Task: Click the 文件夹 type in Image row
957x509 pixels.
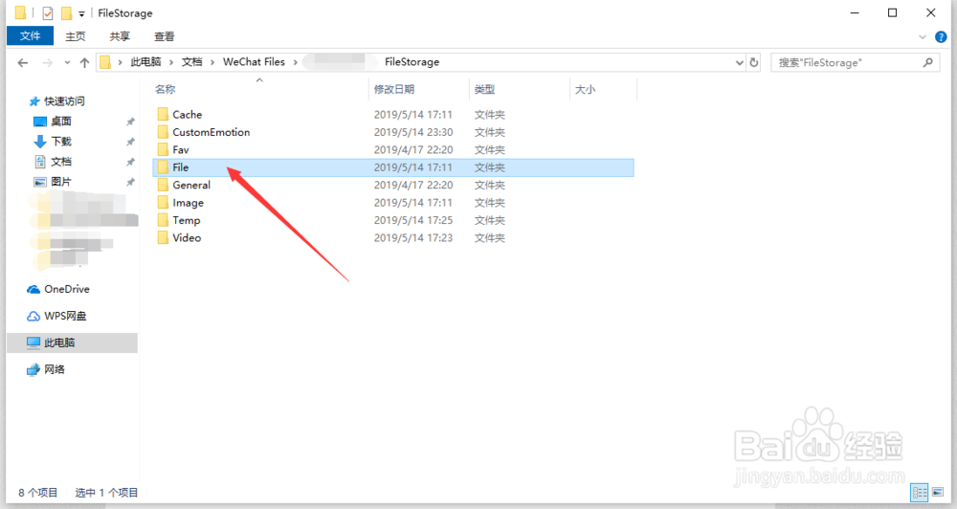Action: [489, 203]
